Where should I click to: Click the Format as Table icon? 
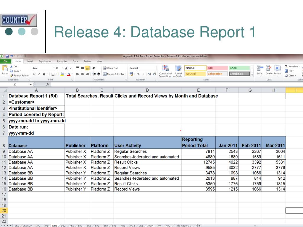click(x=178, y=68)
